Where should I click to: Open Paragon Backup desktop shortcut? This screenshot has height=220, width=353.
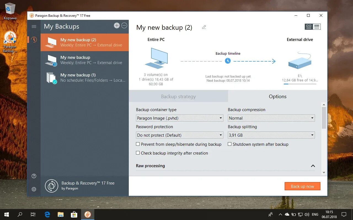[x=10, y=42]
